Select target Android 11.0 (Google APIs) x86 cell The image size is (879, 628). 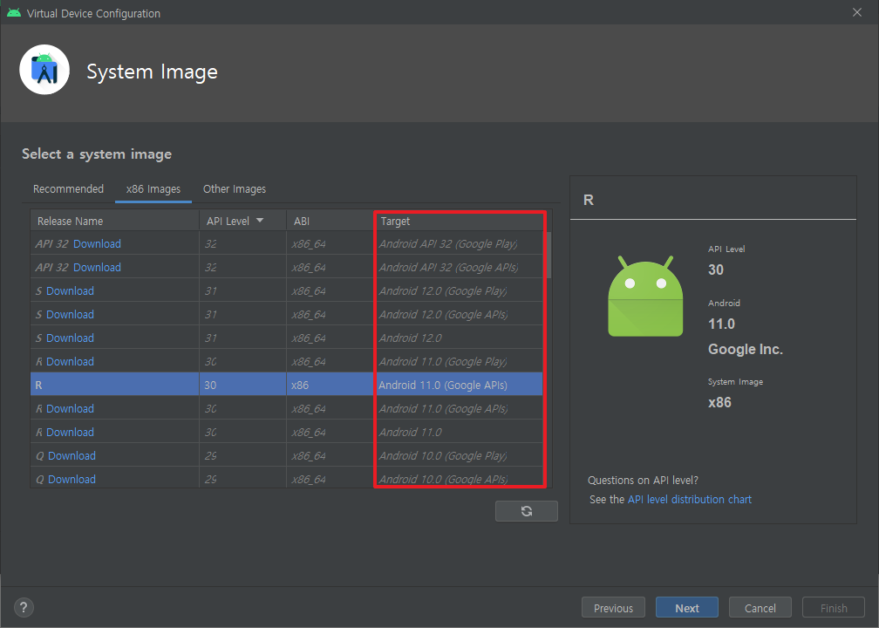click(x=459, y=386)
